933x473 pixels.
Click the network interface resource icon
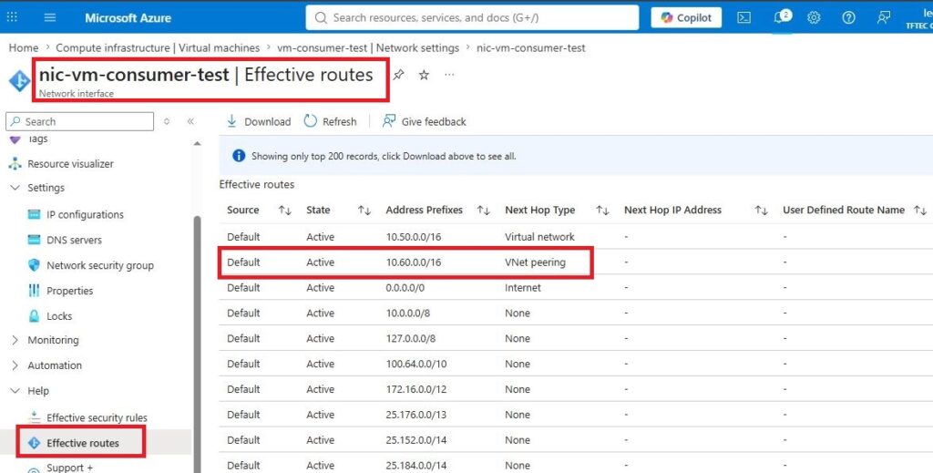click(19, 81)
